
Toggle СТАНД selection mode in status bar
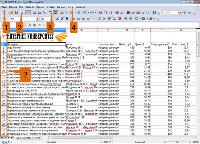click(x=105, y=142)
